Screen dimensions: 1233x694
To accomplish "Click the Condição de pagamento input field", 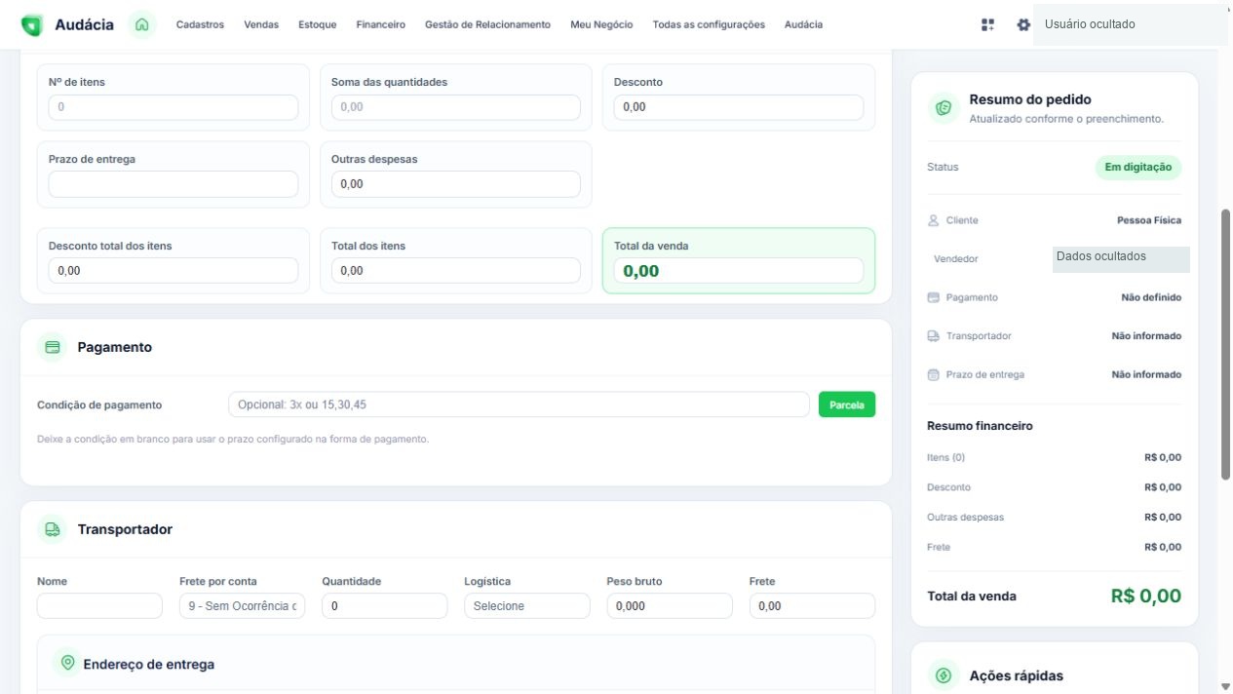I will pos(519,405).
